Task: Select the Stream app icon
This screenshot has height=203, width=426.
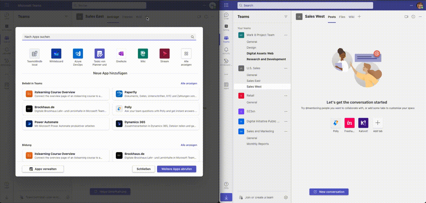Action: pyautogui.click(x=164, y=54)
